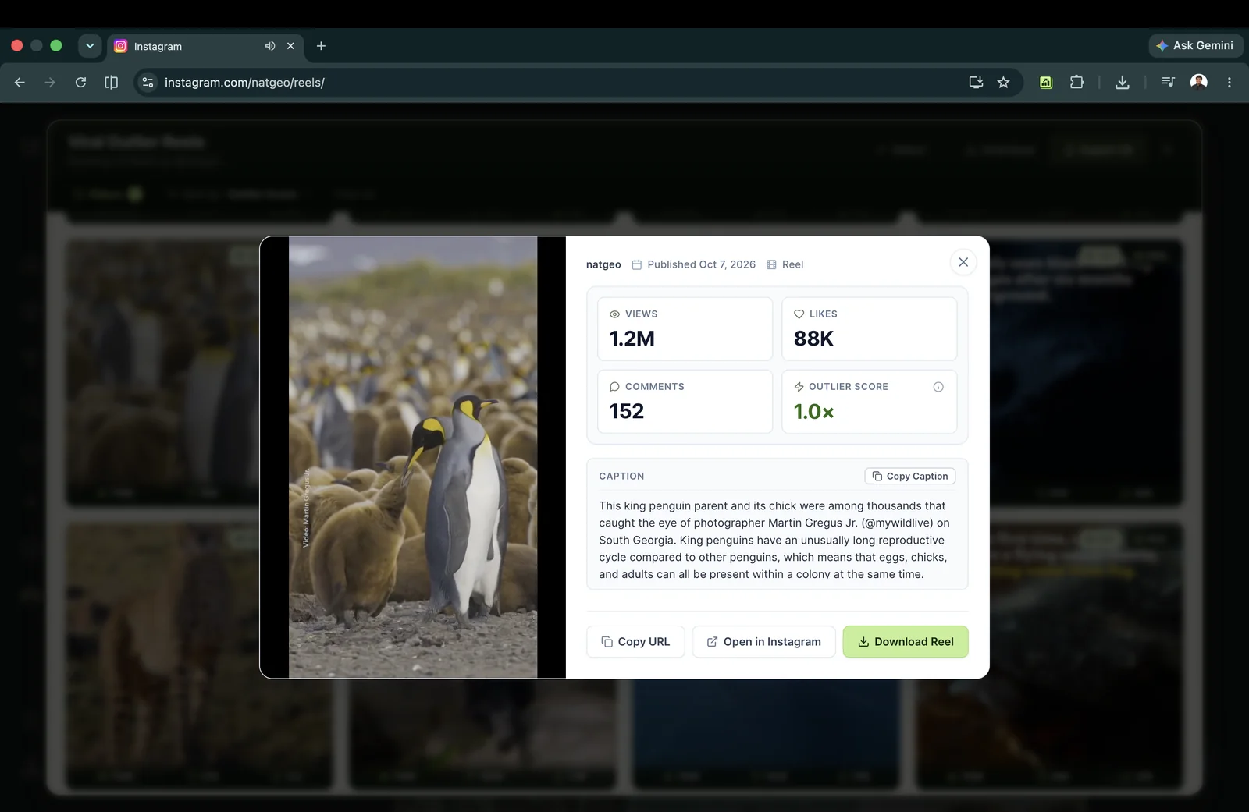Close the reel details modal

click(x=963, y=262)
